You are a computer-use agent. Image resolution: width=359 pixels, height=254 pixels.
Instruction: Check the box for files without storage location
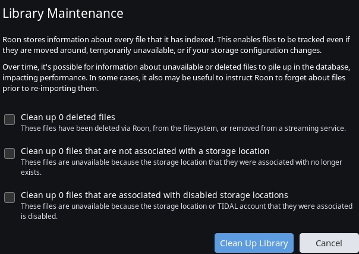[x=10, y=153]
